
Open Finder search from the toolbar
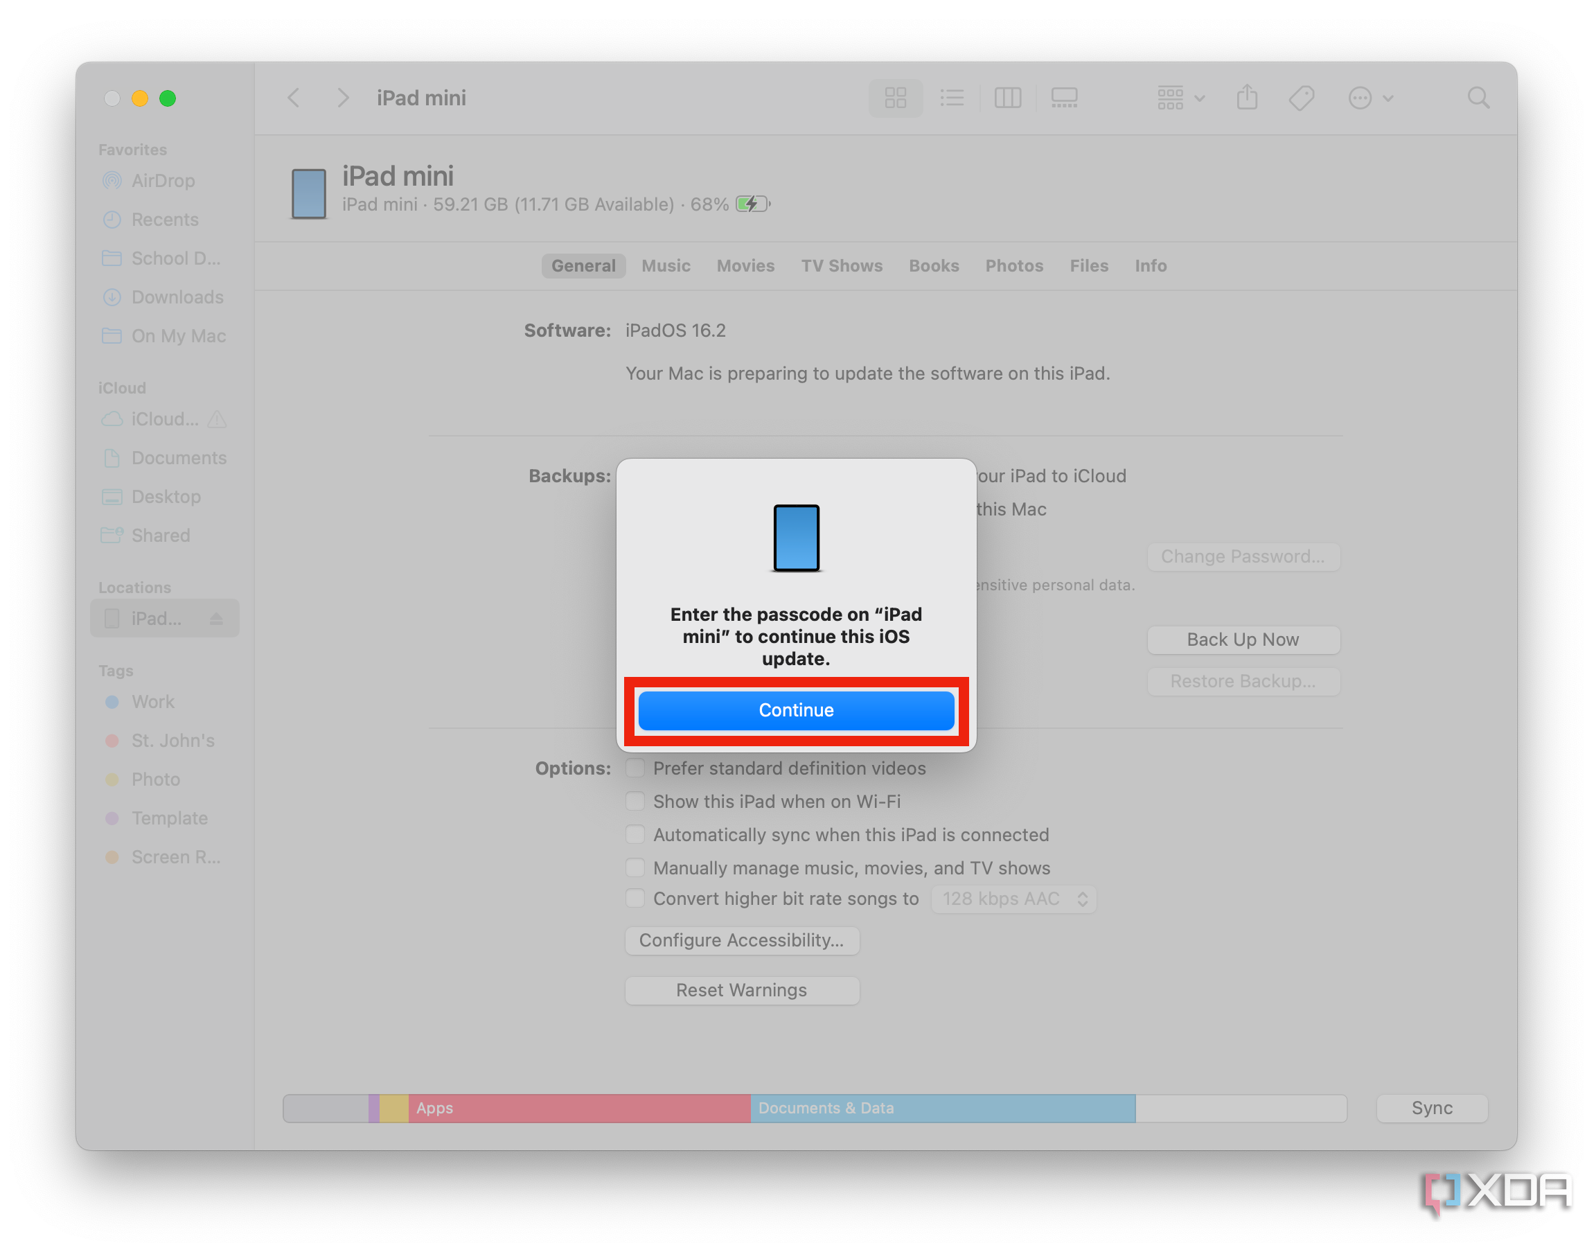[1478, 97]
